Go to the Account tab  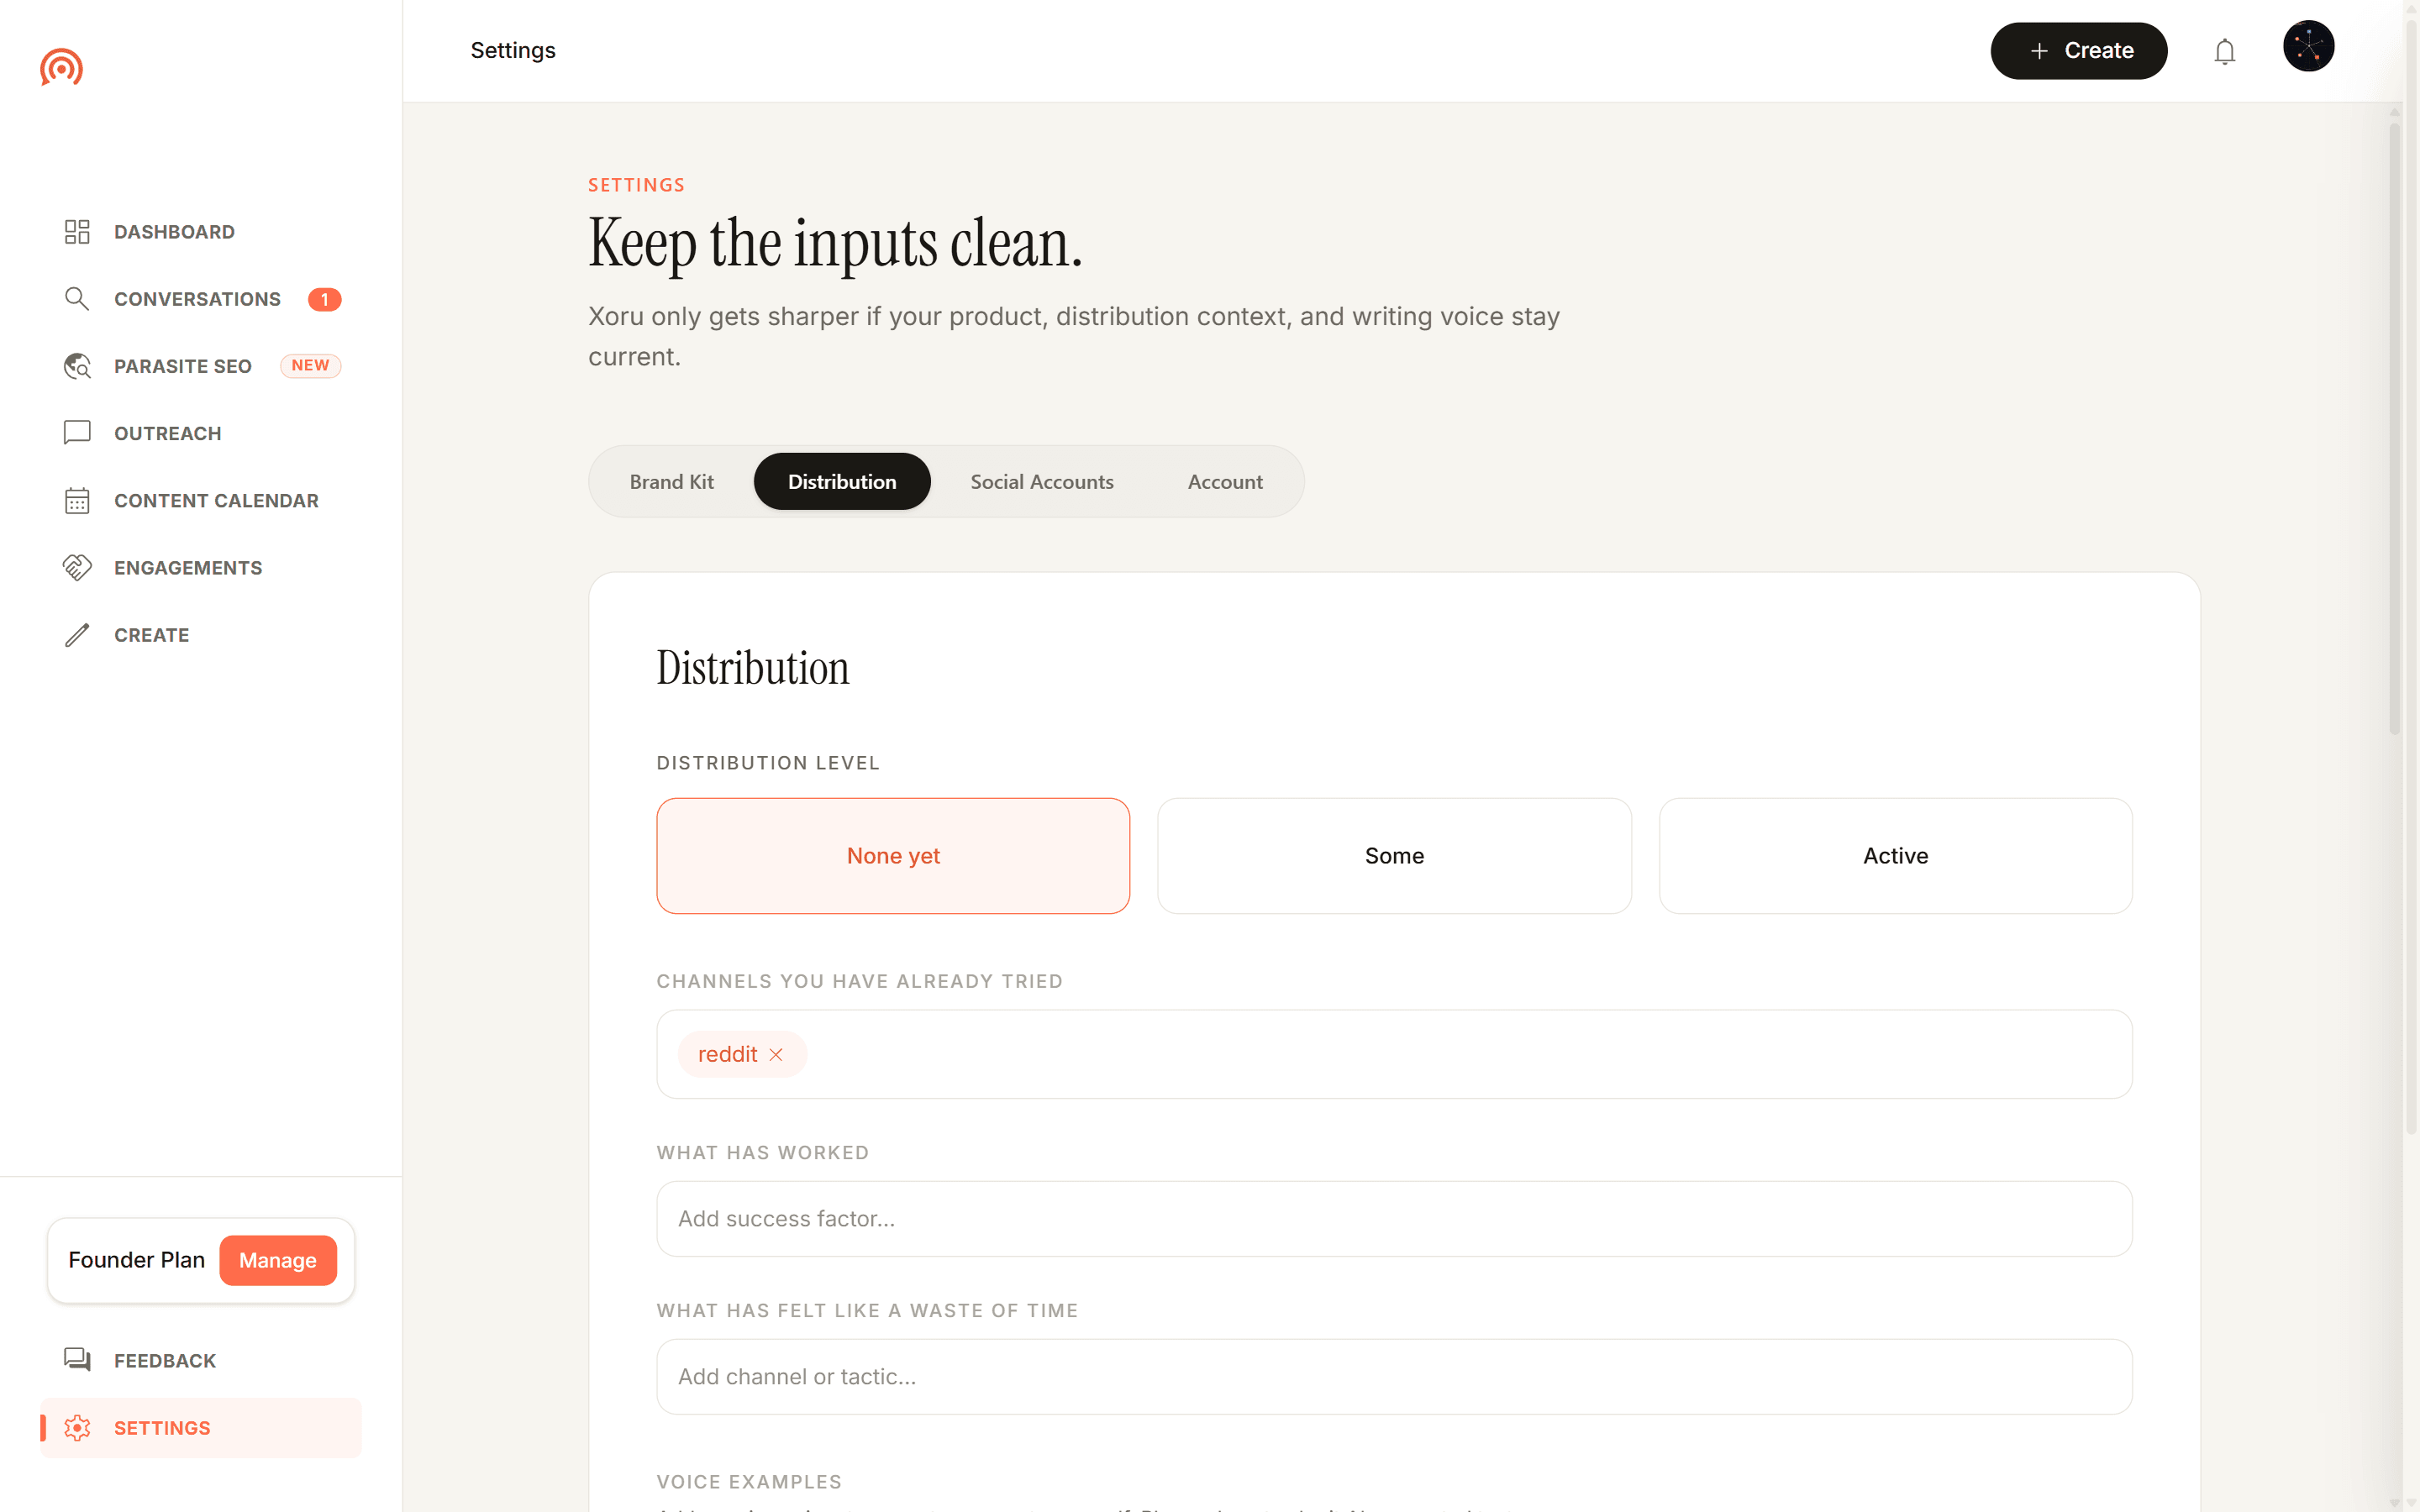[x=1225, y=482]
